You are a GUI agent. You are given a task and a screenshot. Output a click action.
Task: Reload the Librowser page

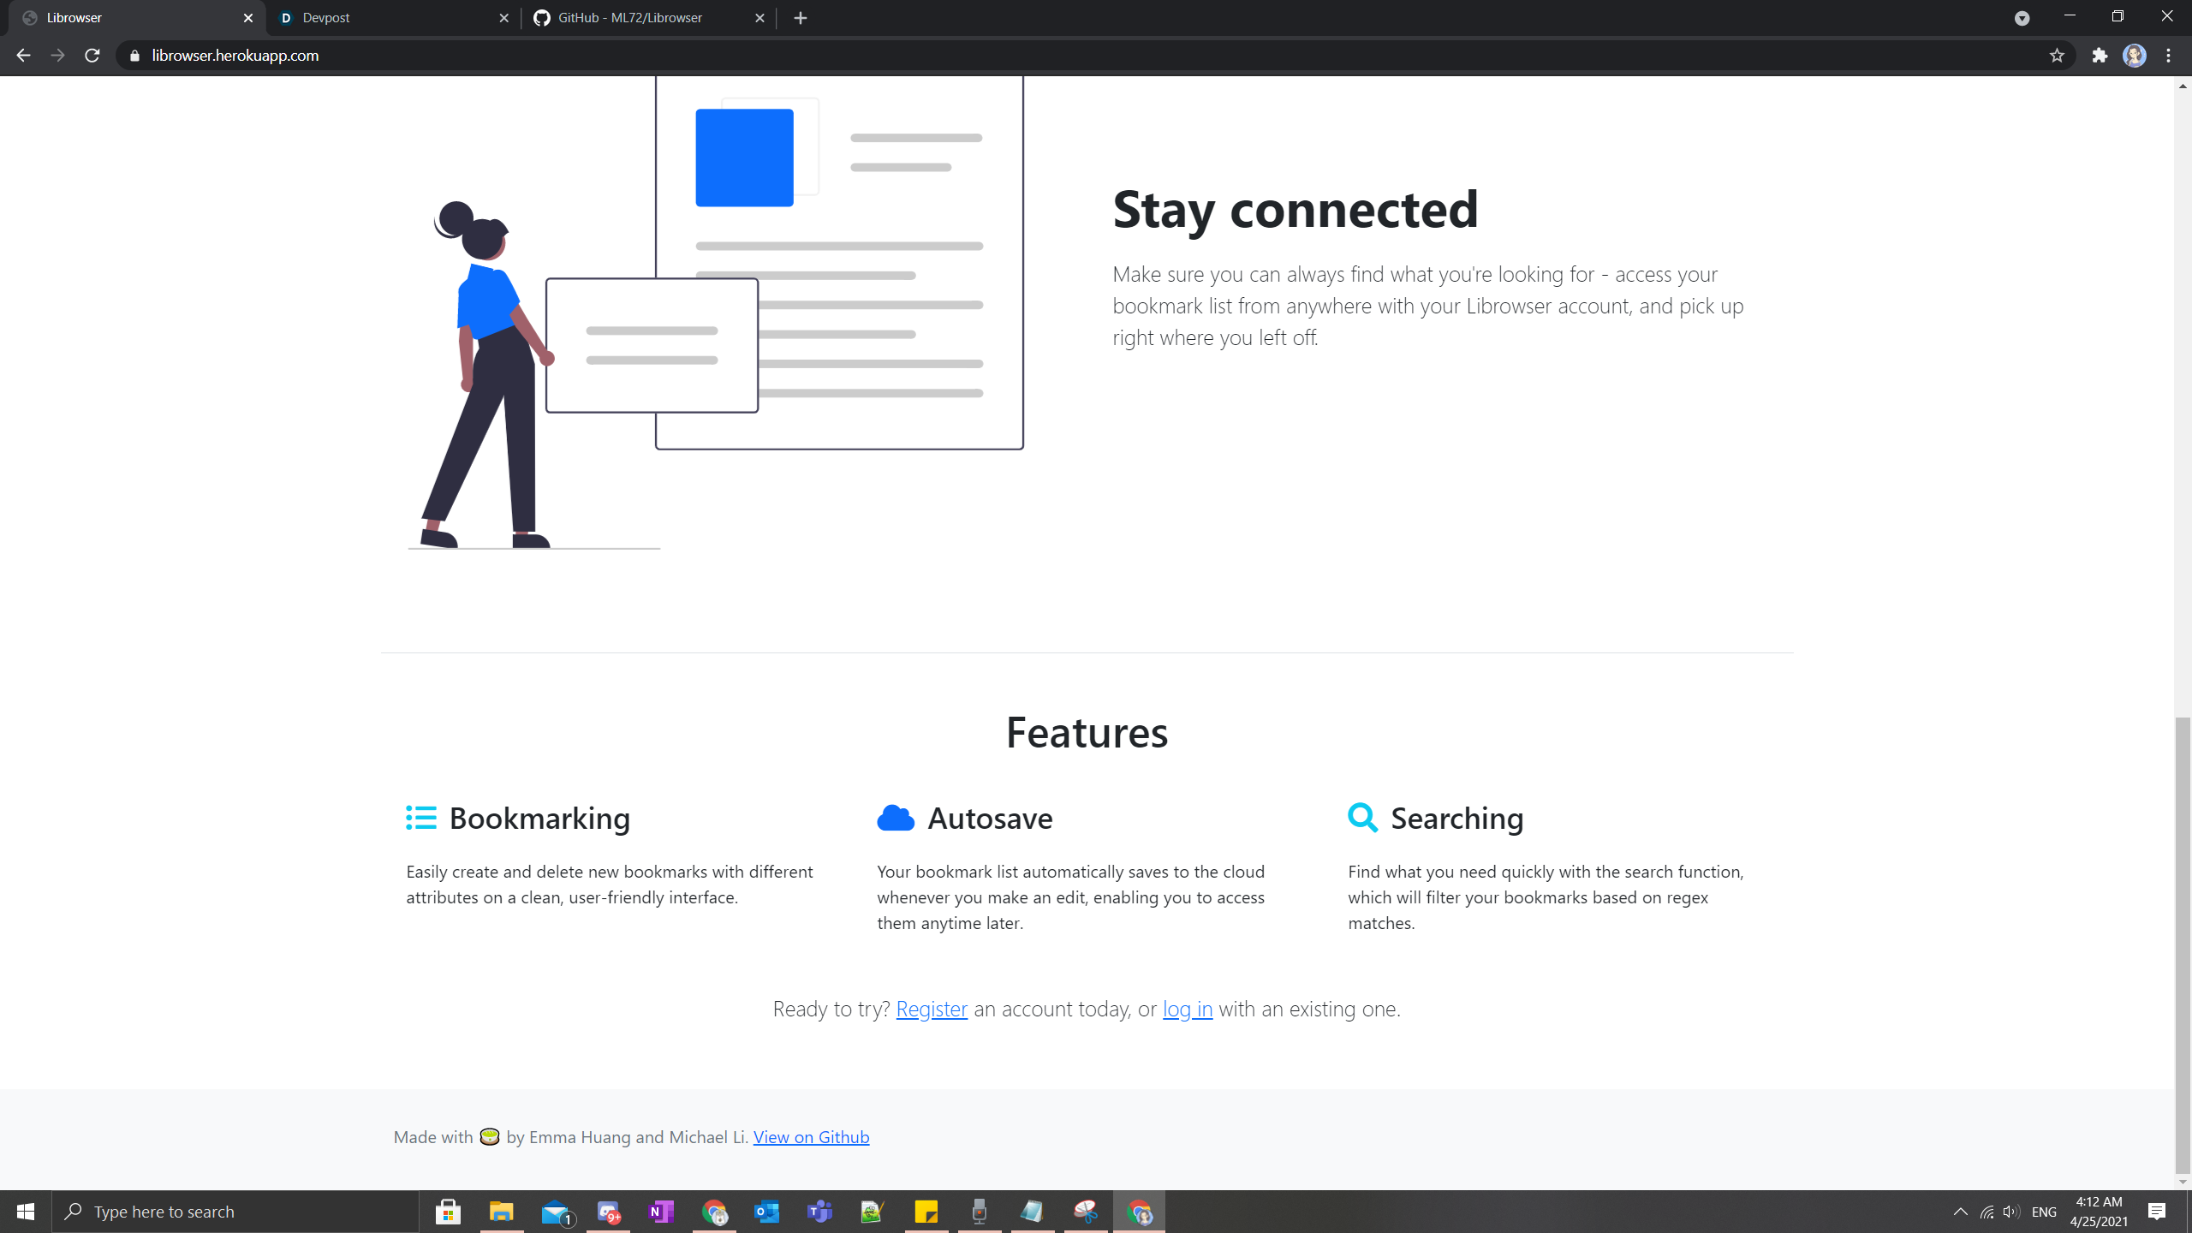click(x=92, y=56)
